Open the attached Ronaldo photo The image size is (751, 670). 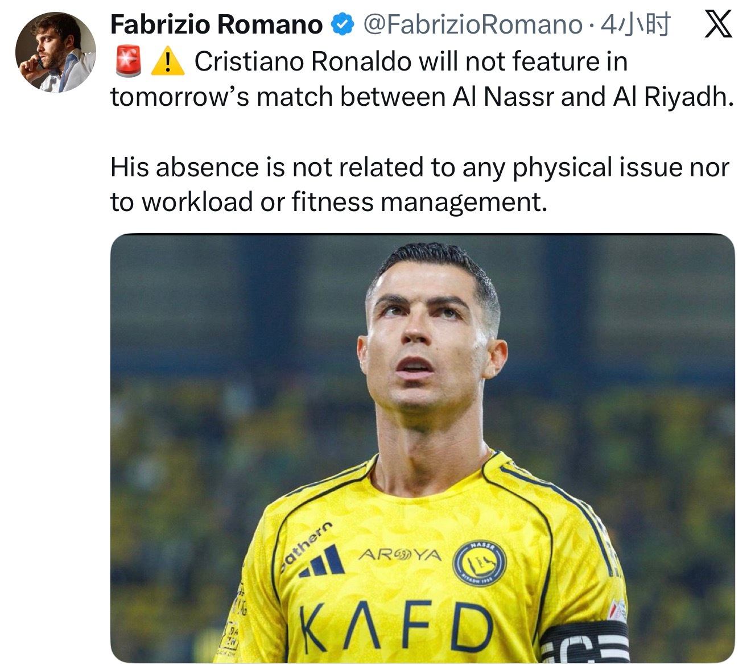click(x=422, y=448)
